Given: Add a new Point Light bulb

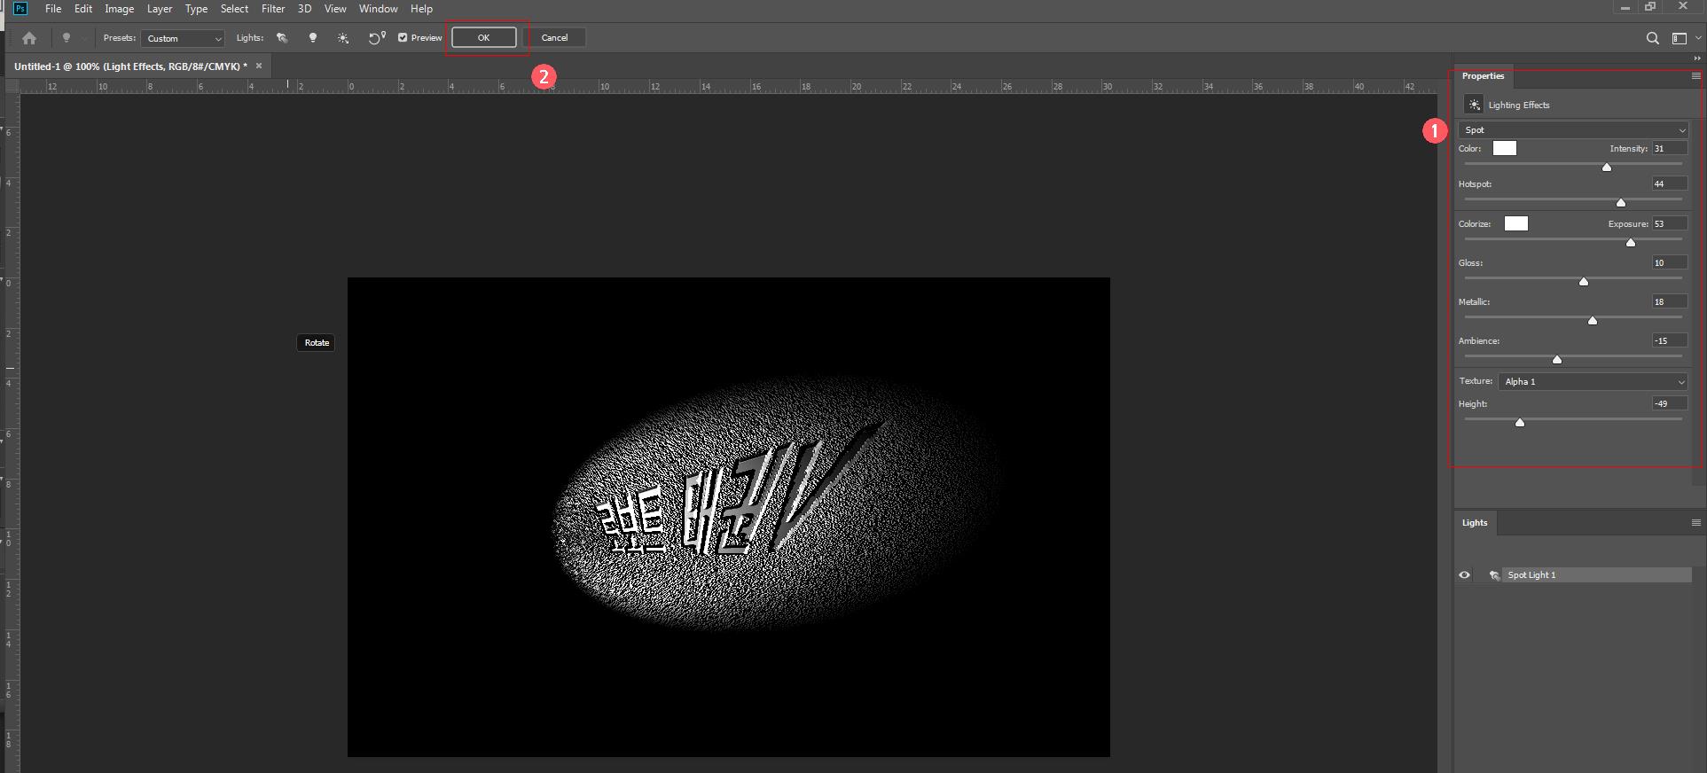Looking at the screenshot, I should click(x=313, y=38).
